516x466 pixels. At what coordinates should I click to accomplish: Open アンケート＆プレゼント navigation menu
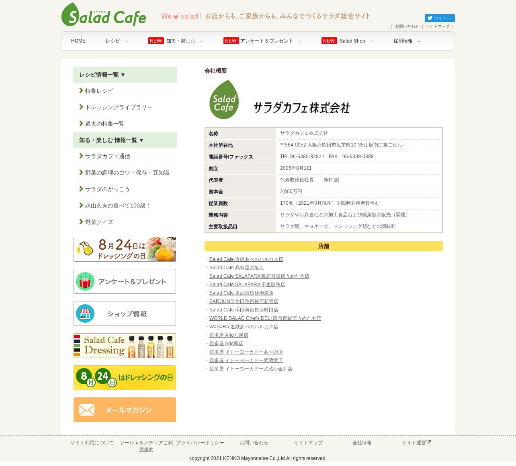tap(266, 41)
